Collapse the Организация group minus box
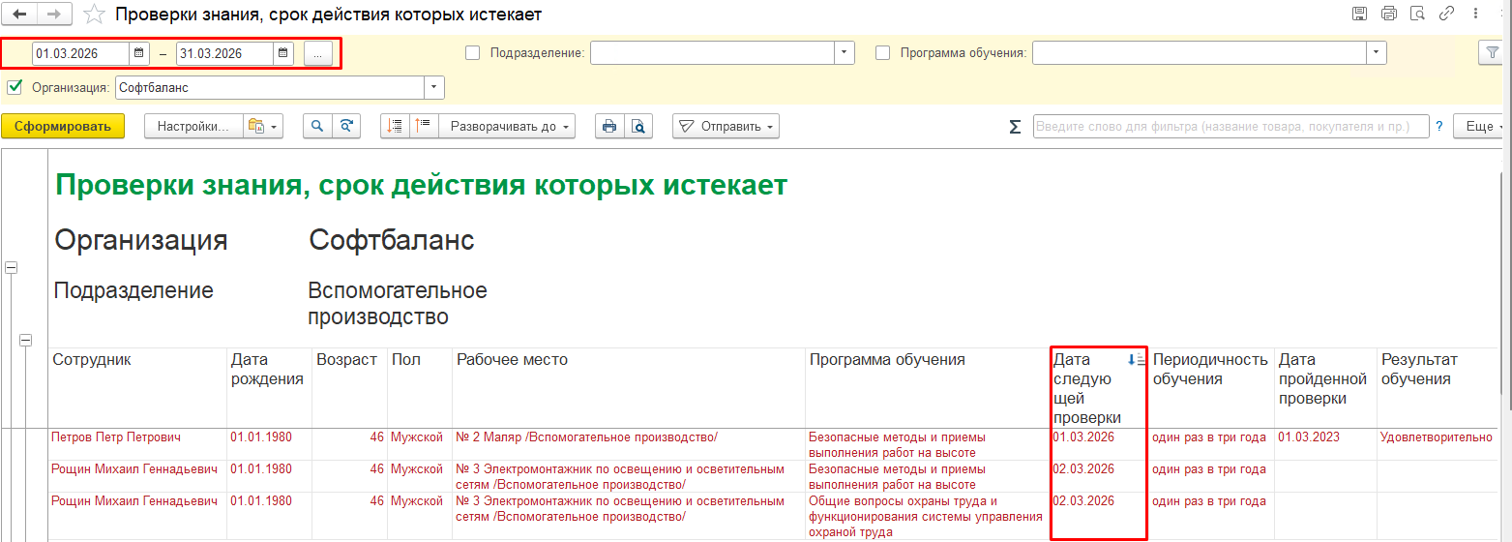The width and height of the screenshot is (1512, 542). 12,268
